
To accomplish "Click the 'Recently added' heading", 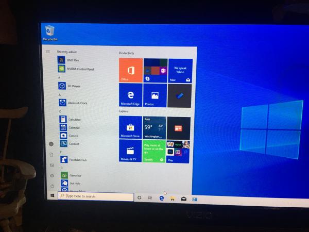I will tap(66, 52).
